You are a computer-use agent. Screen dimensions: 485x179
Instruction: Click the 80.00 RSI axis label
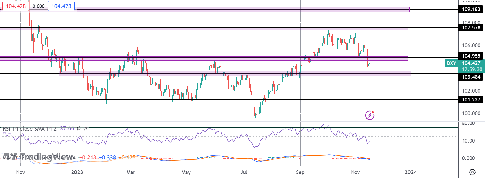pos(468,123)
